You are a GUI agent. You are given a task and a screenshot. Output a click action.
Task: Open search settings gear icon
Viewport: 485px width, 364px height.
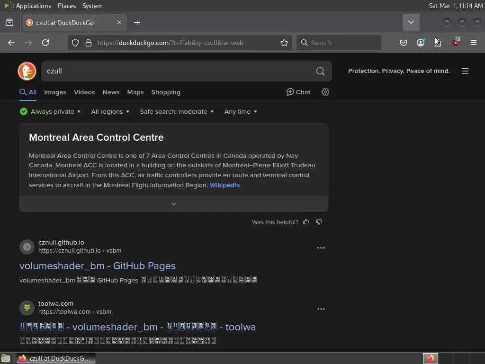click(325, 92)
